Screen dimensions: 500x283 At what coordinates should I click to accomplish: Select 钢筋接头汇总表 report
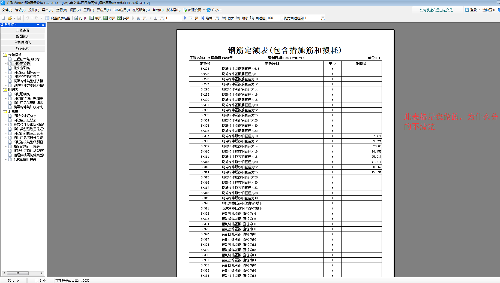click(x=25, y=120)
